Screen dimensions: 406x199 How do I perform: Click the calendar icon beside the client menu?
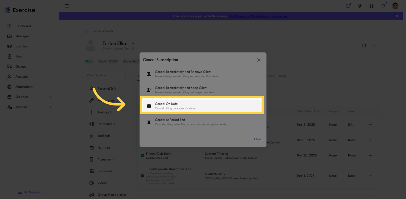point(364,45)
